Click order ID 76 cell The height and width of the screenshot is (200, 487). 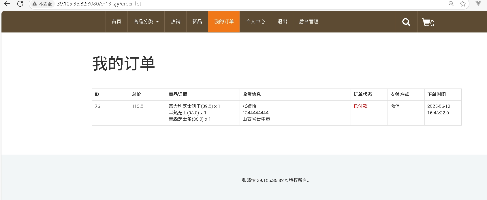[97, 106]
